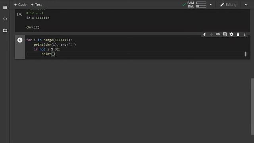Click the print(chr(i), end) line
Image resolution: width=254 pixels, height=143 pixels.
[x=55, y=44]
